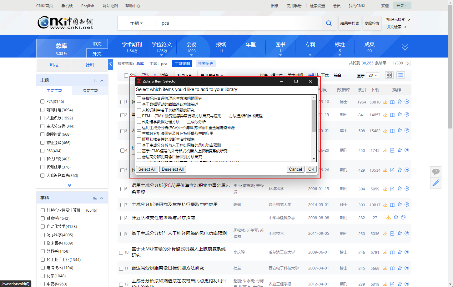Download the article in row 6
Screen dimensions: 453x287
click(x=385, y=189)
